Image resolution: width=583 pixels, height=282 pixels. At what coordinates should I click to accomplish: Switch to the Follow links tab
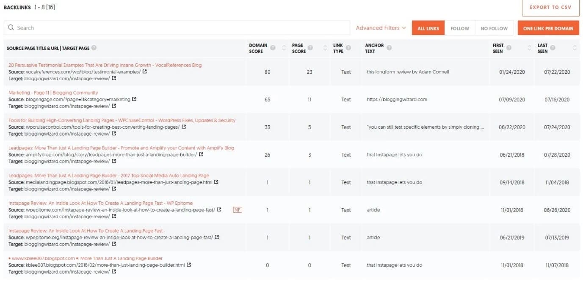(460, 28)
